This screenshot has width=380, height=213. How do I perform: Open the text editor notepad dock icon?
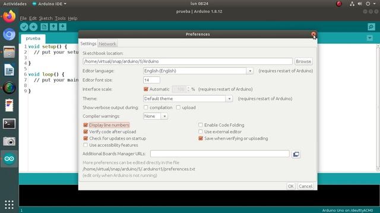click(9, 105)
